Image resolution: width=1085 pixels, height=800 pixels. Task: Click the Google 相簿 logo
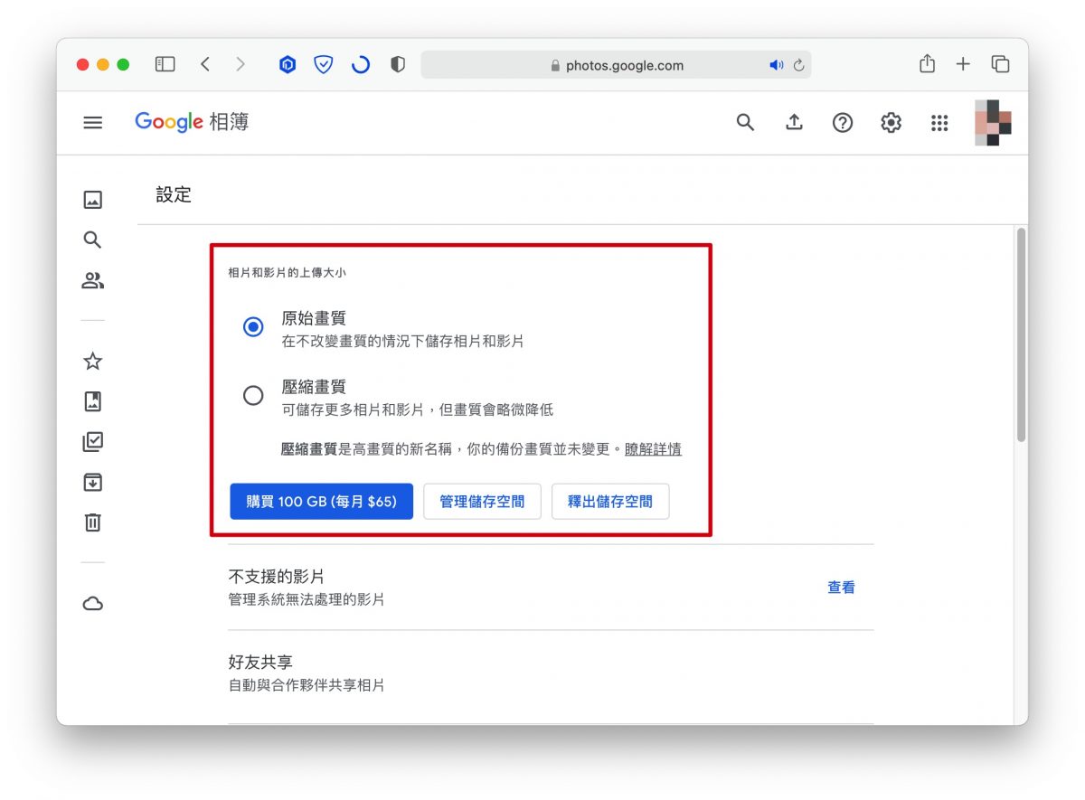pos(192,122)
